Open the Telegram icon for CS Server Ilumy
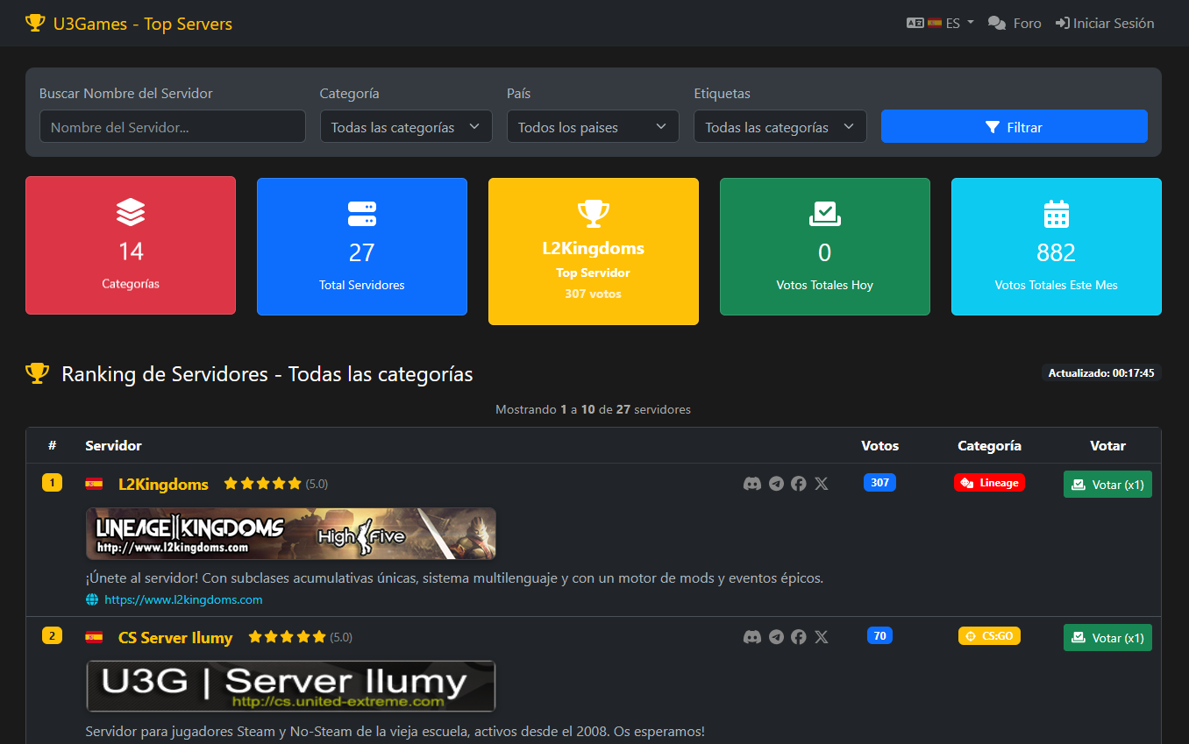This screenshot has width=1189, height=744. (x=776, y=637)
